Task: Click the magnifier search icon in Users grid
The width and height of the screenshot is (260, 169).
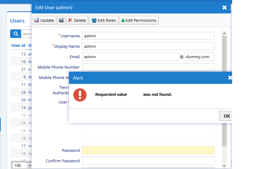Action: (x=16, y=34)
